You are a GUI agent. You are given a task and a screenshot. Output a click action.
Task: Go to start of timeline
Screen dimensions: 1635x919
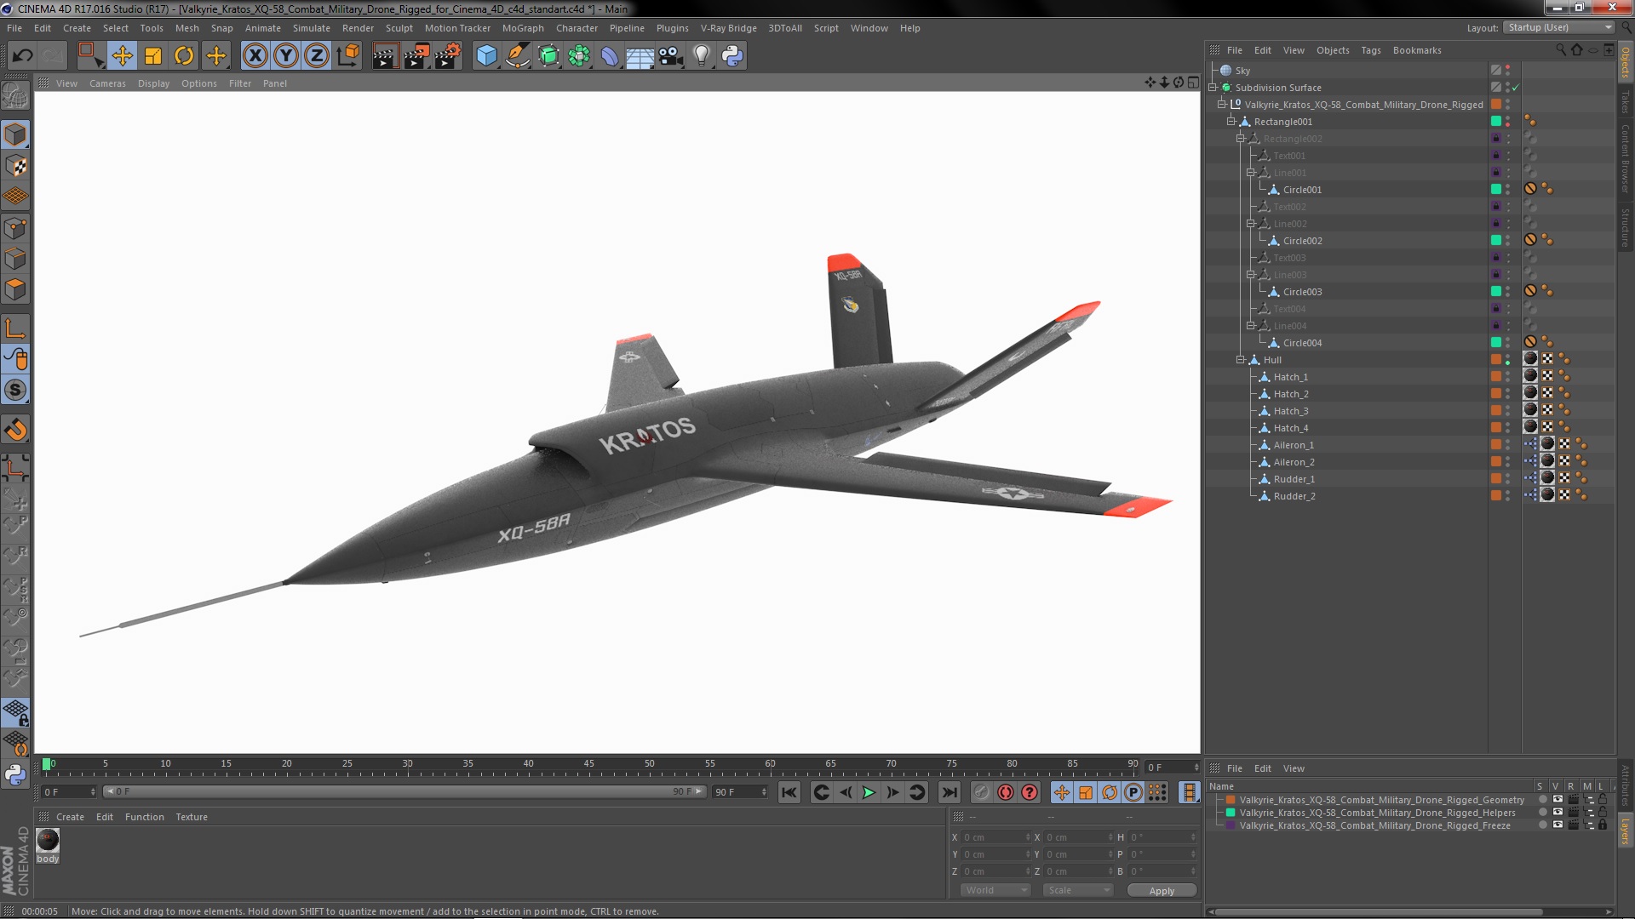tap(789, 792)
